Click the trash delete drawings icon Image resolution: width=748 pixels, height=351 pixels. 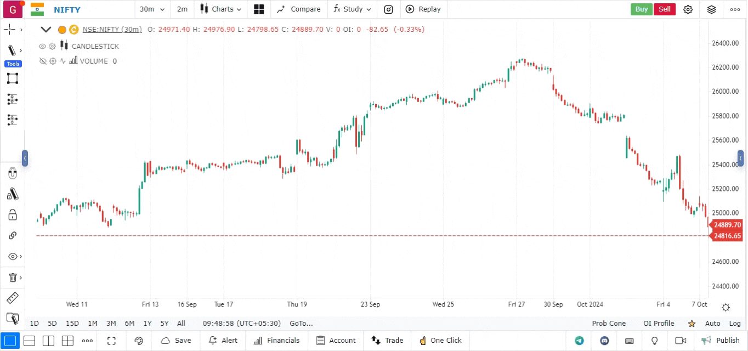[x=12, y=278]
